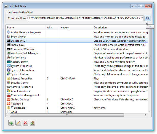Click the Windows Task Manager icon

pyautogui.click(x=9, y=53)
